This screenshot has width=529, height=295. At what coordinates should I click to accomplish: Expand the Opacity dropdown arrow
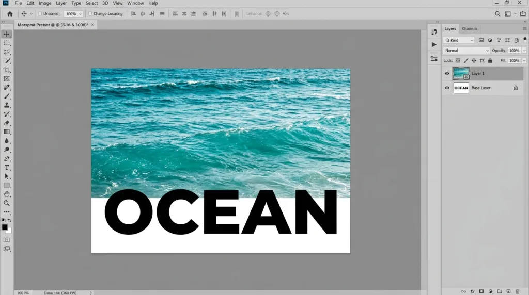click(x=524, y=51)
